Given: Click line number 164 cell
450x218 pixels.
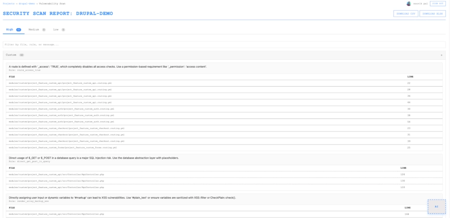Looking at the screenshot, I should click(x=407, y=214).
